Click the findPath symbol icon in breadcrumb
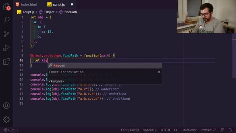This screenshot has height=133, width=236. pos(61,12)
